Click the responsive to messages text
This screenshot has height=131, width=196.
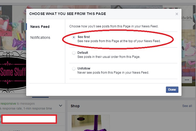click(x=18, y=104)
